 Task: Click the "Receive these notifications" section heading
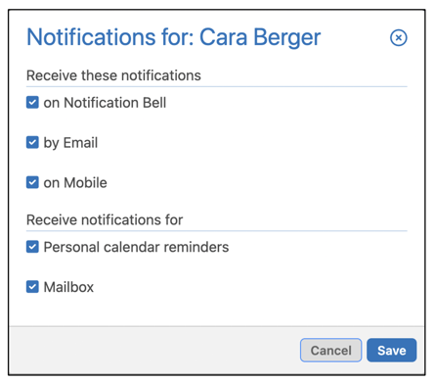click(x=113, y=75)
